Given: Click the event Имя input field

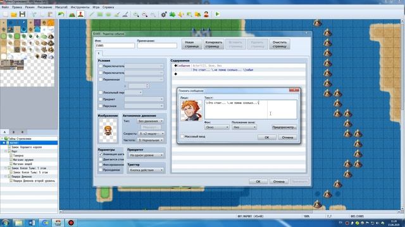Looking at the screenshot, I should 115,45.
